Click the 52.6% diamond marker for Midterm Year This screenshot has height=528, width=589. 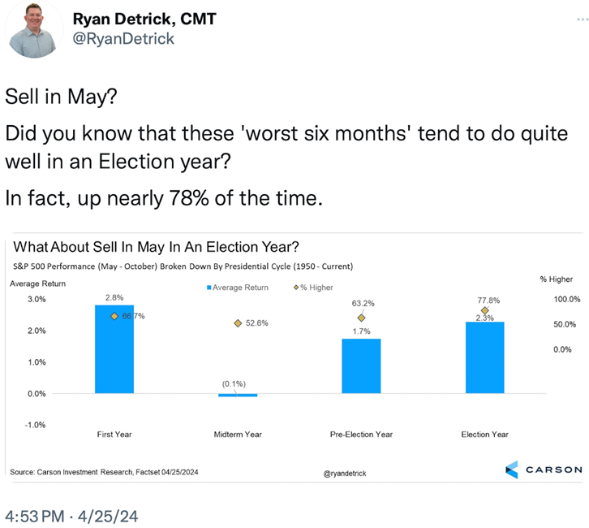click(238, 323)
